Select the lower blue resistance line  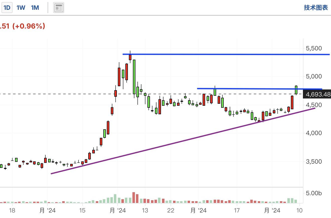point(260,88)
